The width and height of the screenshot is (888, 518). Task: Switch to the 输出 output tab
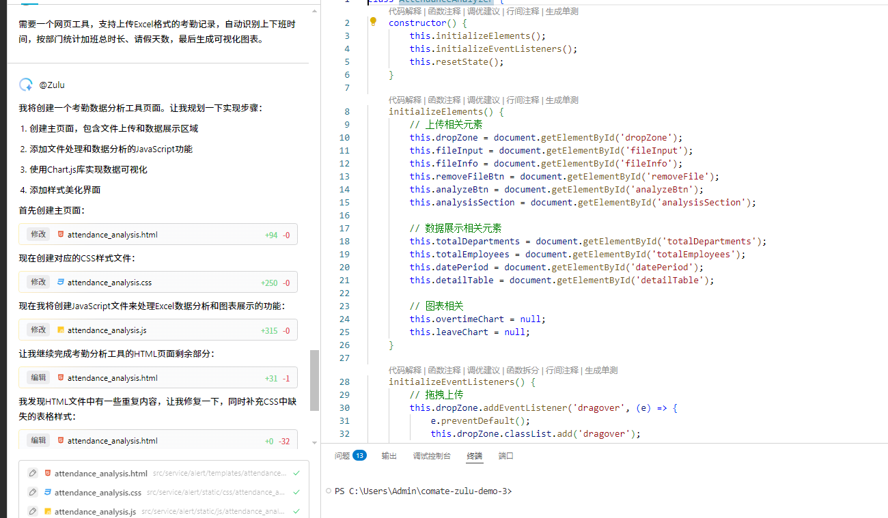(389, 456)
